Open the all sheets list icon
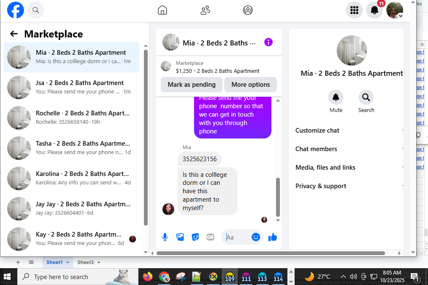This screenshot has width=428, height=285. point(32,262)
